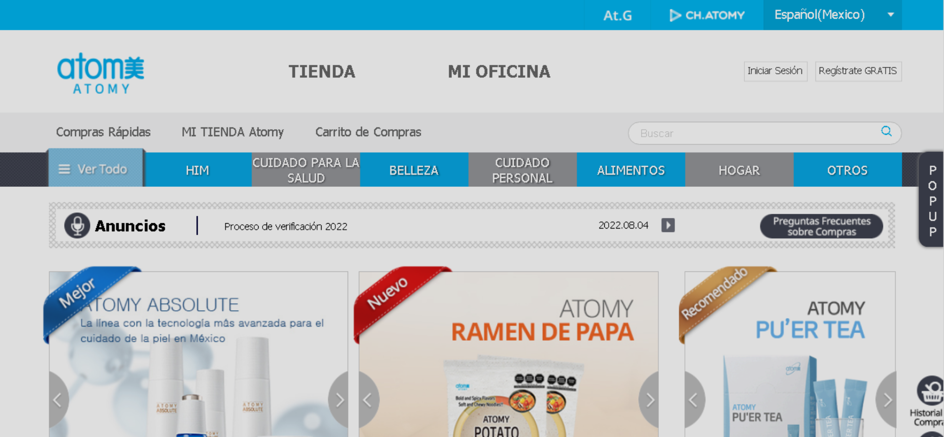Open the MI OFICINA menu
Screen dimensions: 944x437
[x=499, y=72]
